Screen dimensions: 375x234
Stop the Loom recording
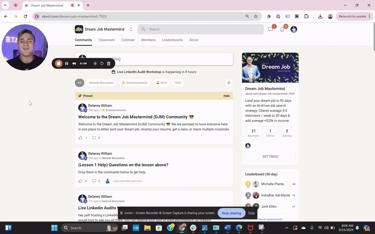click(x=59, y=63)
